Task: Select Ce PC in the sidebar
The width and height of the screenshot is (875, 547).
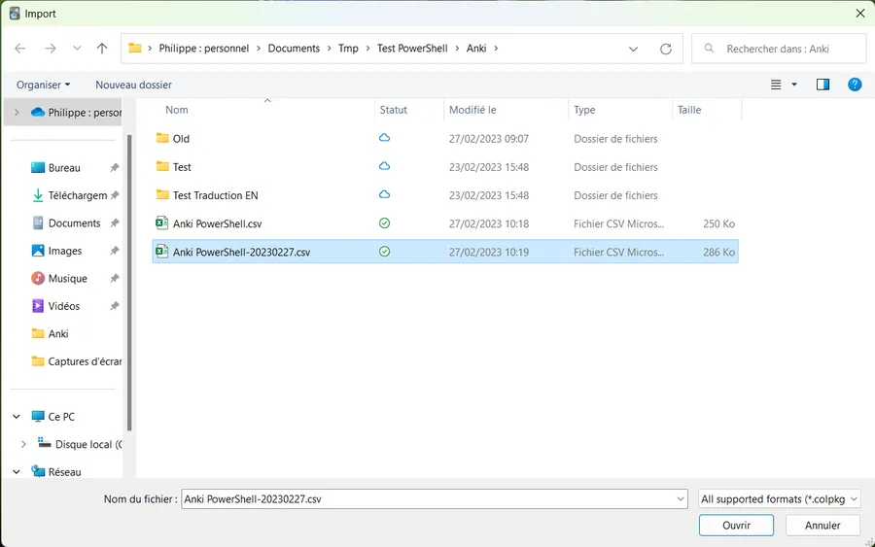Action: click(53, 417)
